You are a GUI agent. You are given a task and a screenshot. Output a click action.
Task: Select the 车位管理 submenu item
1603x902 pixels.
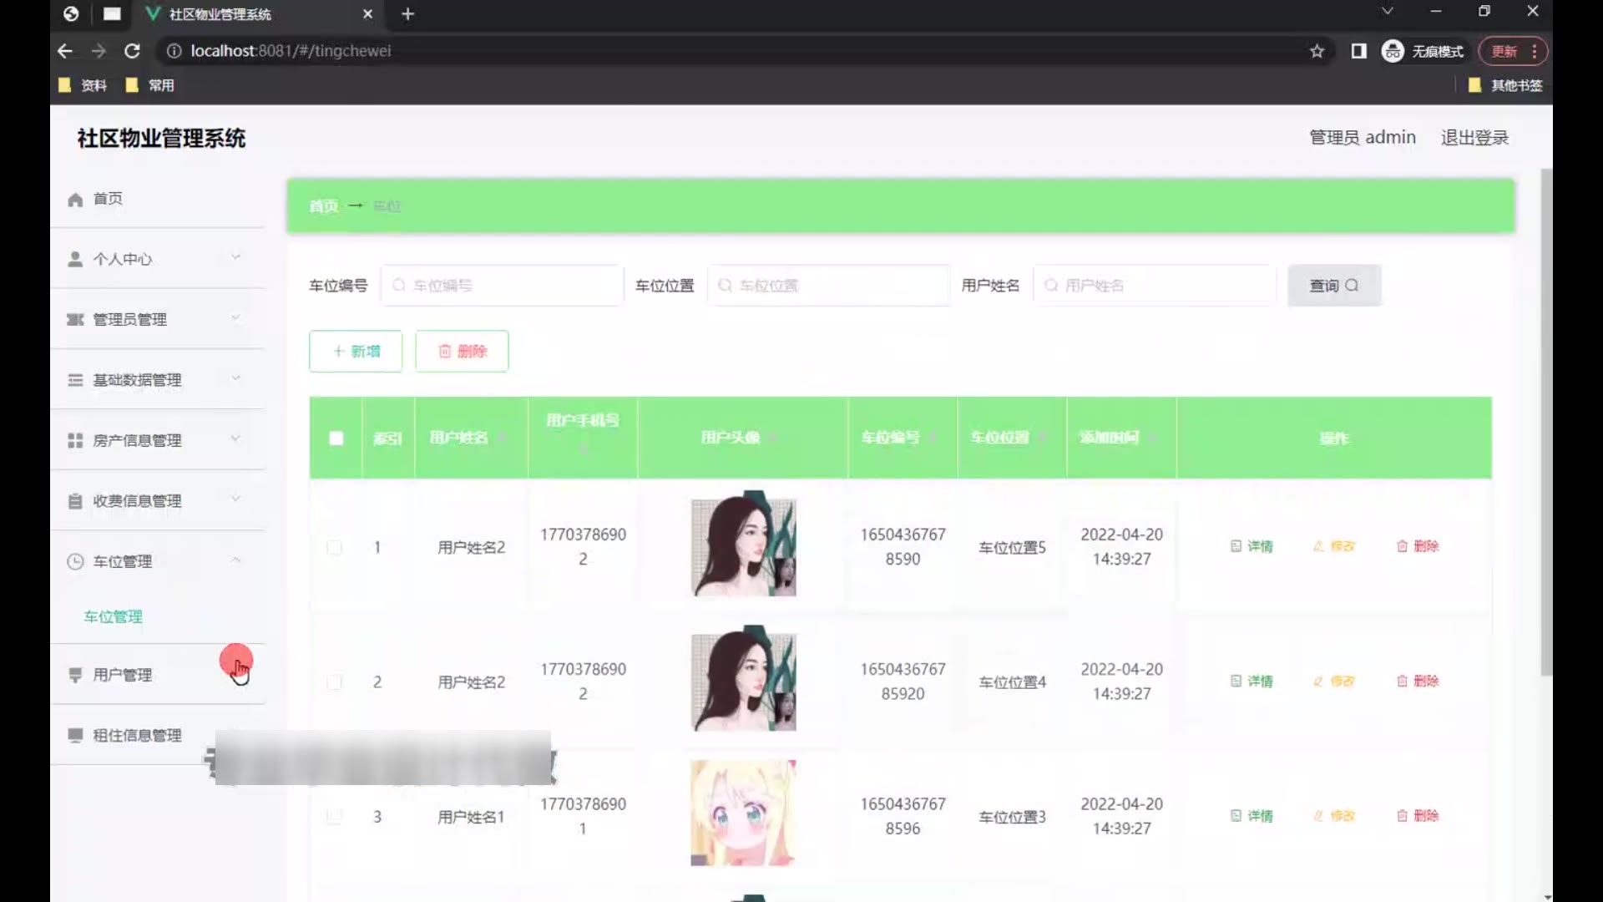click(x=114, y=617)
